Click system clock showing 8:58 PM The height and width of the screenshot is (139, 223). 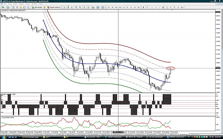pyautogui.click(x=218, y=137)
